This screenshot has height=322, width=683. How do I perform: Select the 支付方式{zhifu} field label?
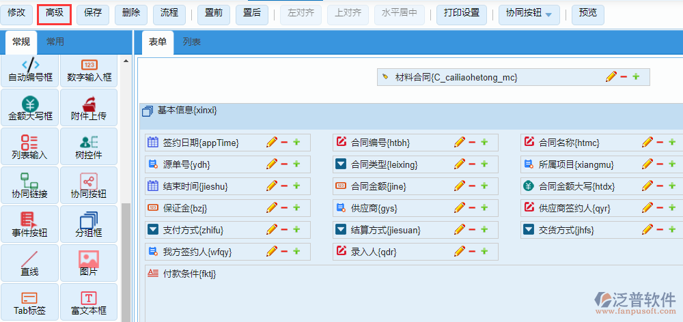coord(193,230)
